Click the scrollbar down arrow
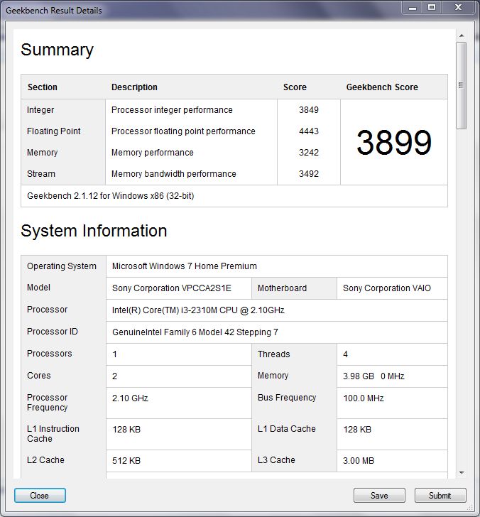Viewport: 480px width, 517px height. point(462,473)
